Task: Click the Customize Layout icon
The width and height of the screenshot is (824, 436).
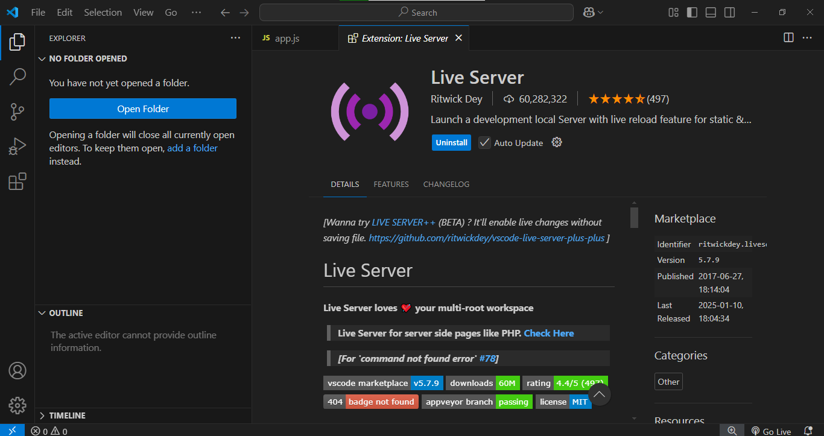Action: 674,12
